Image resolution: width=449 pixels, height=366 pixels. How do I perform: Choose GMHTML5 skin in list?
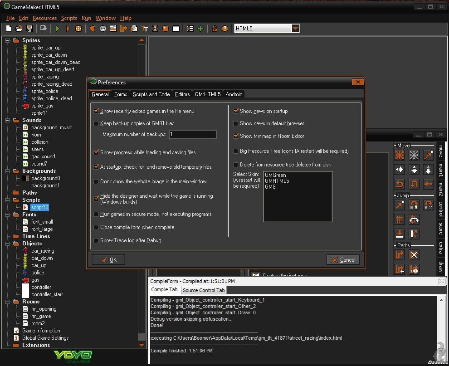pos(277,181)
